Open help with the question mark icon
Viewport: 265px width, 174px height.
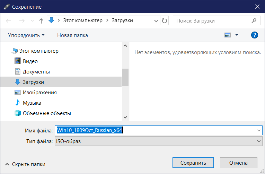coord(254,35)
